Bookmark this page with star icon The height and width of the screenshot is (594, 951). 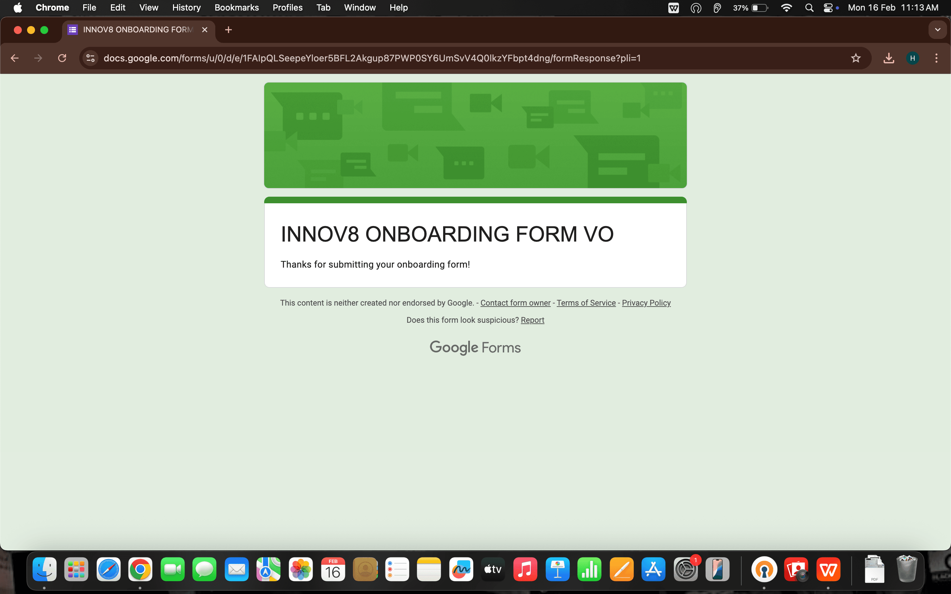pyautogui.click(x=856, y=58)
